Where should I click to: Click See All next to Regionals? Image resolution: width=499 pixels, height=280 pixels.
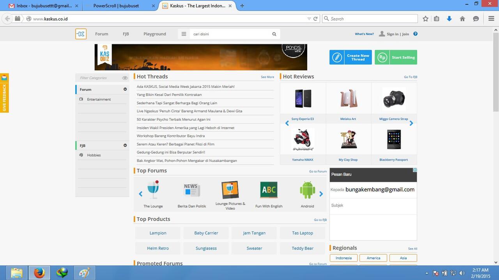pos(412,248)
